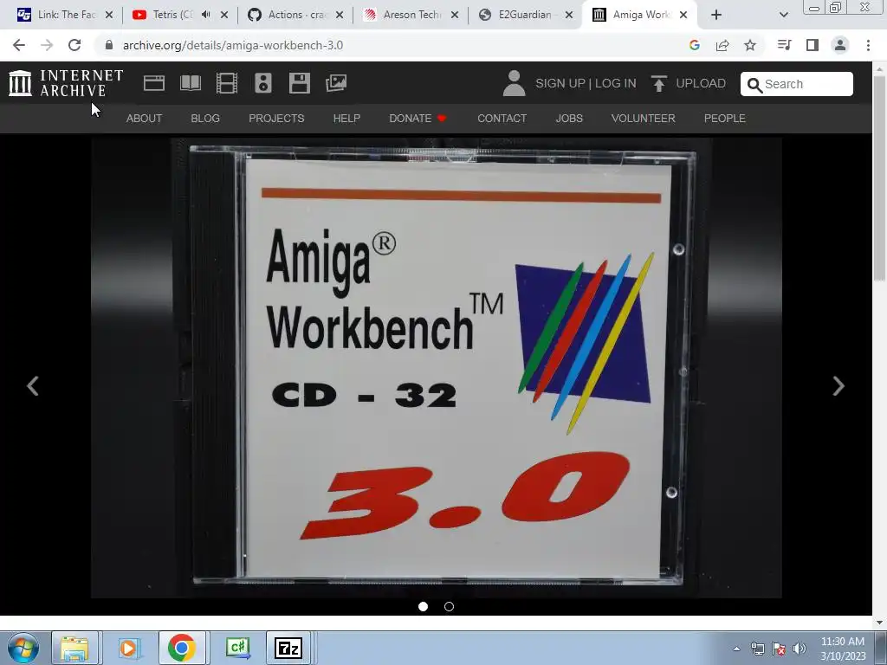
Task: Open the Images icon in Archive header
Action: click(x=336, y=83)
